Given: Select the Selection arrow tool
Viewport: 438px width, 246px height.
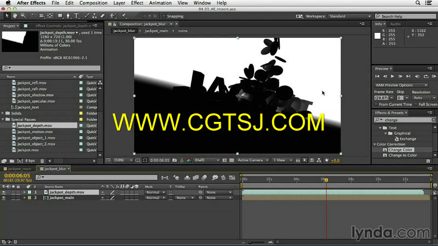Looking at the screenshot, I should pyautogui.click(x=7, y=16).
